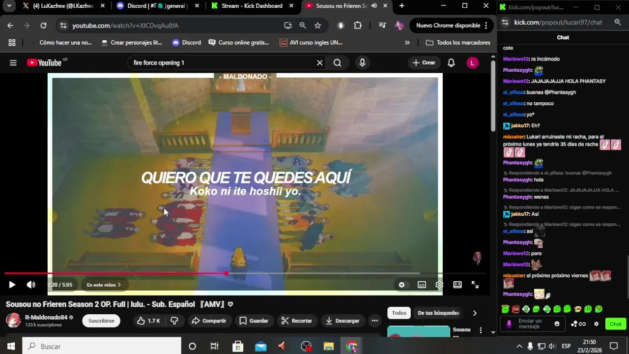Clear the YouTube search box text
The height and width of the screenshot is (354, 629).
(x=319, y=62)
